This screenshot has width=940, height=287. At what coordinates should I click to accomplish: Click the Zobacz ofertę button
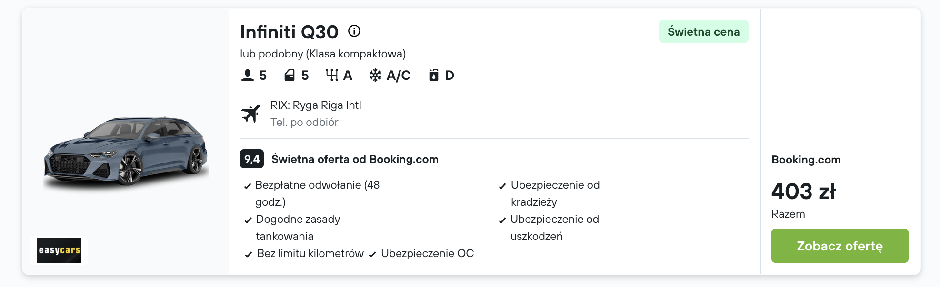point(840,246)
